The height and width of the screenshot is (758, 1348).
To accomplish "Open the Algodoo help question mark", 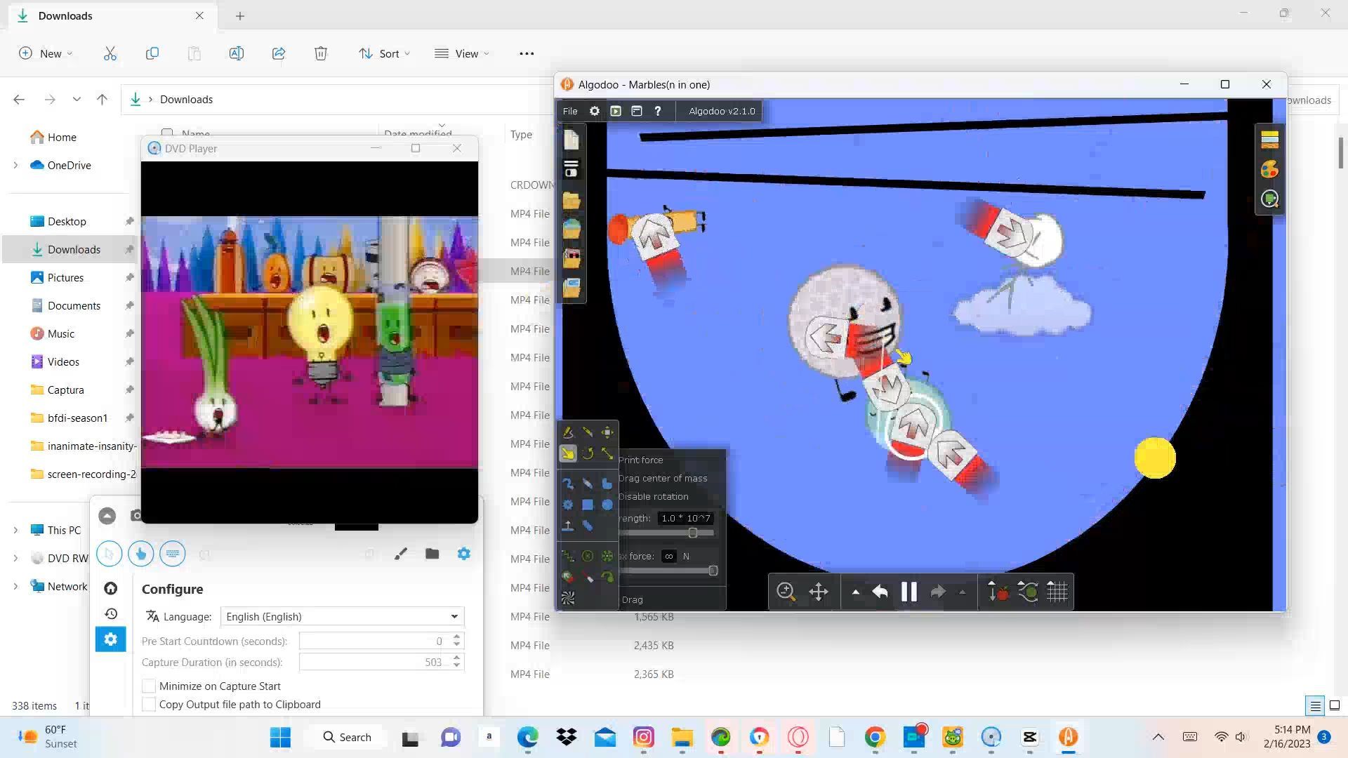I will point(658,111).
